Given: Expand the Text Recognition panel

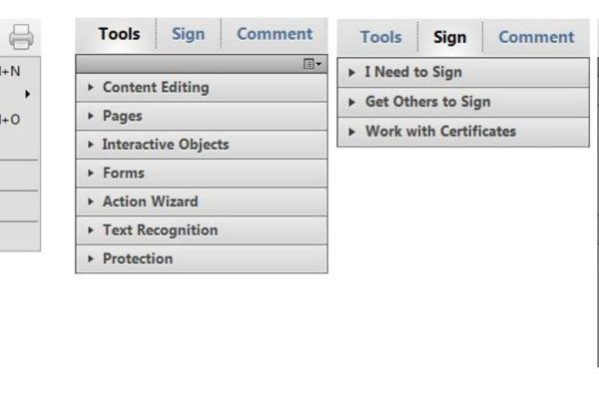Looking at the screenshot, I should tap(160, 230).
